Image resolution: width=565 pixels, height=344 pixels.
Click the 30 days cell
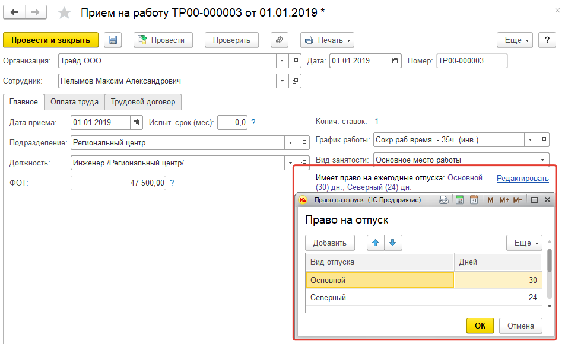point(498,281)
